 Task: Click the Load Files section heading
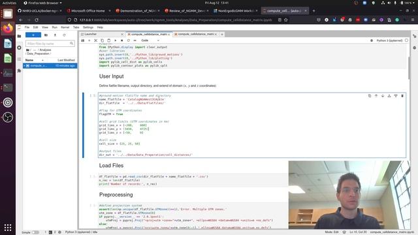(111, 165)
